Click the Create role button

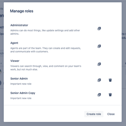click(94, 114)
